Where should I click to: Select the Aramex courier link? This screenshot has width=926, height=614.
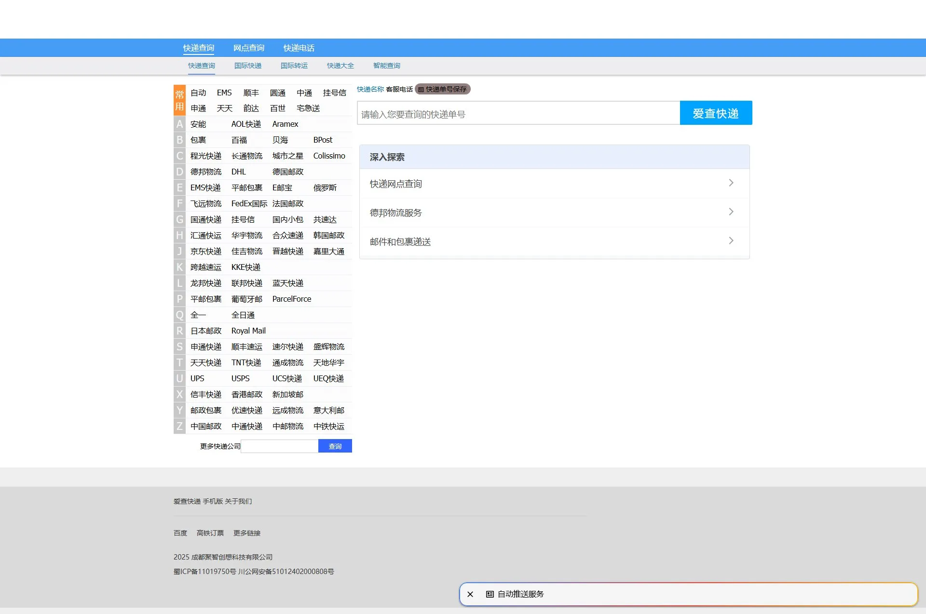(x=286, y=124)
